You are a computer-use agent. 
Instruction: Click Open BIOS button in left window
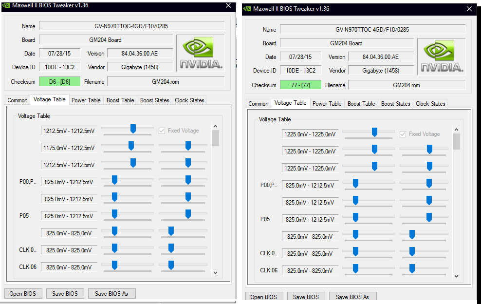pos(22,294)
